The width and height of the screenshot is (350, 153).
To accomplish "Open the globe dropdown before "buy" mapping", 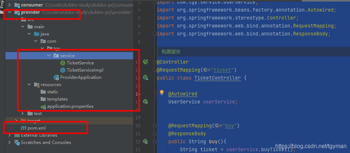I will pyautogui.click(x=218, y=126).
